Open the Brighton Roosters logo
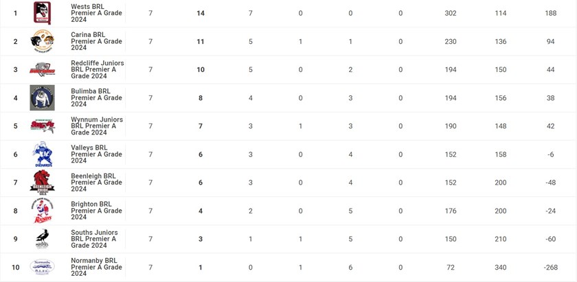 click(42, 211)
